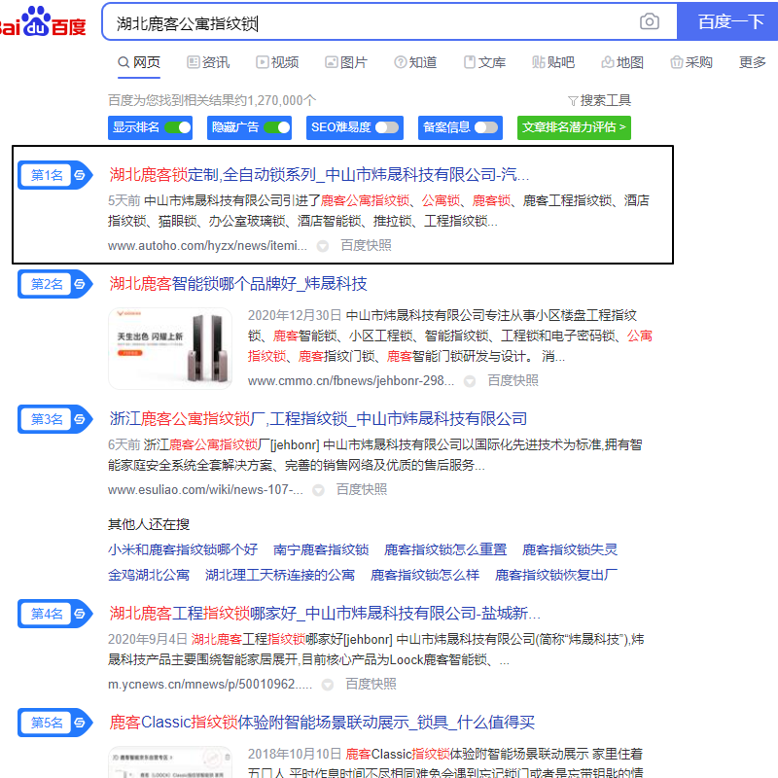
Task: Click related search 南宁鹿客指纹锁
Action: point(321,549)
